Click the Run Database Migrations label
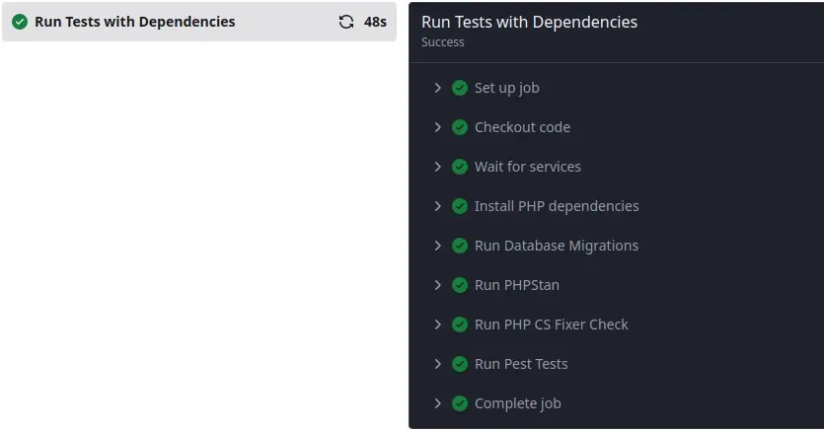 coord(557,246)
